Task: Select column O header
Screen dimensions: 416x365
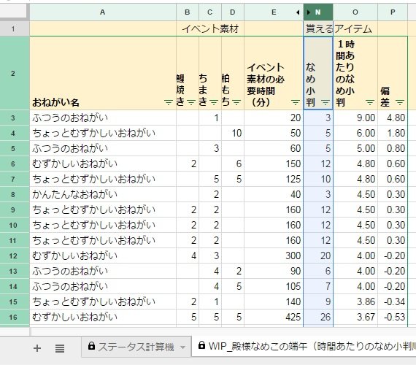Action: coord(355,12)
